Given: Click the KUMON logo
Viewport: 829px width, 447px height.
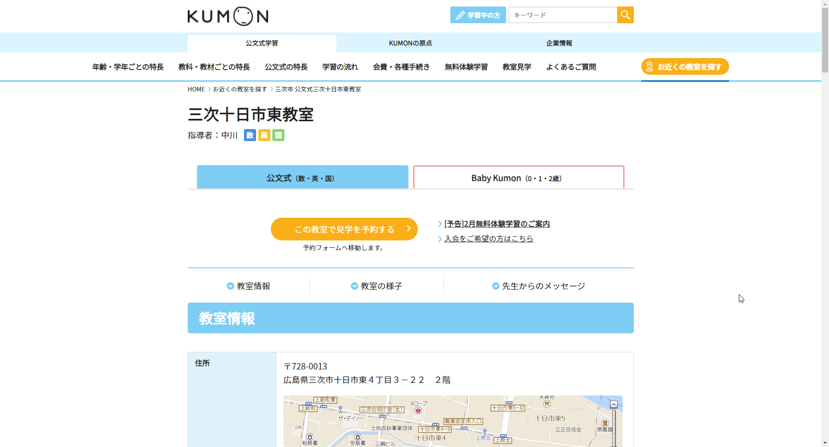Looking at the screenshot, I should pyautogui.click(x=228, y=16).
